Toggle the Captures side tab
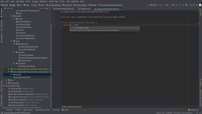 pos(1,38)
